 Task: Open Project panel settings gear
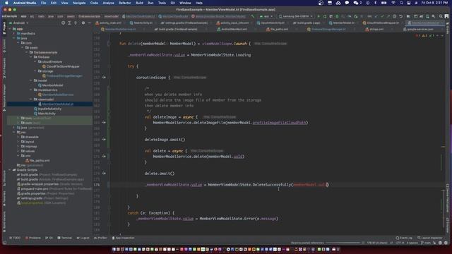click(83, 23)
